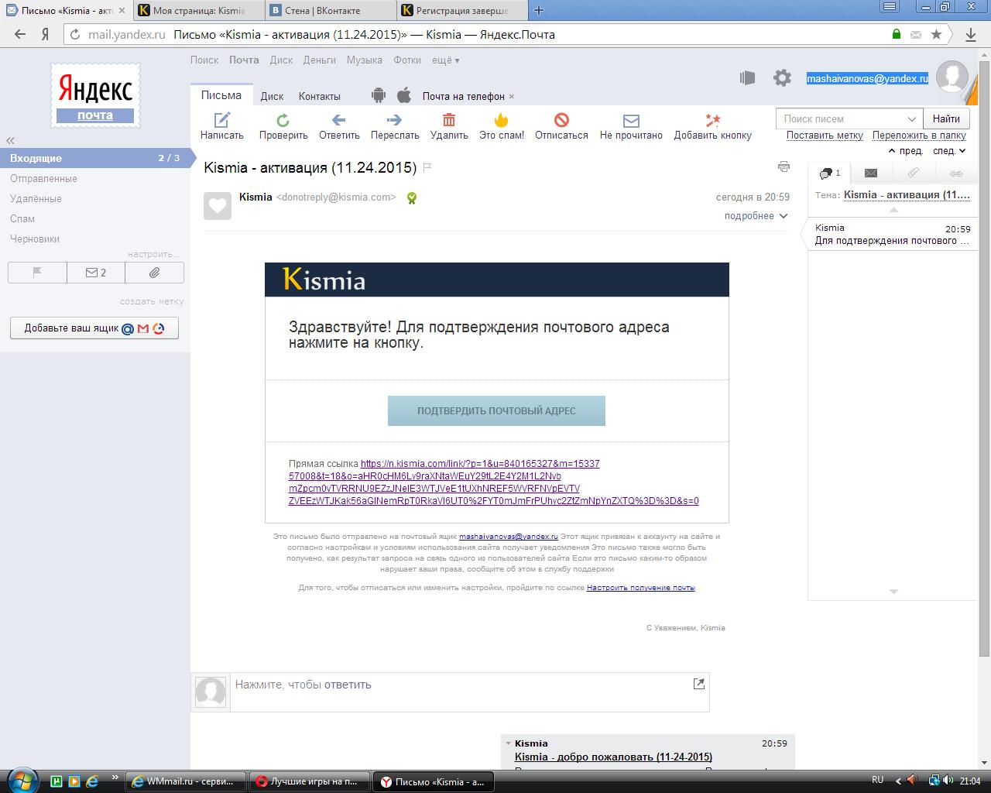Switch to the Диск tab

tap(272, 96)
